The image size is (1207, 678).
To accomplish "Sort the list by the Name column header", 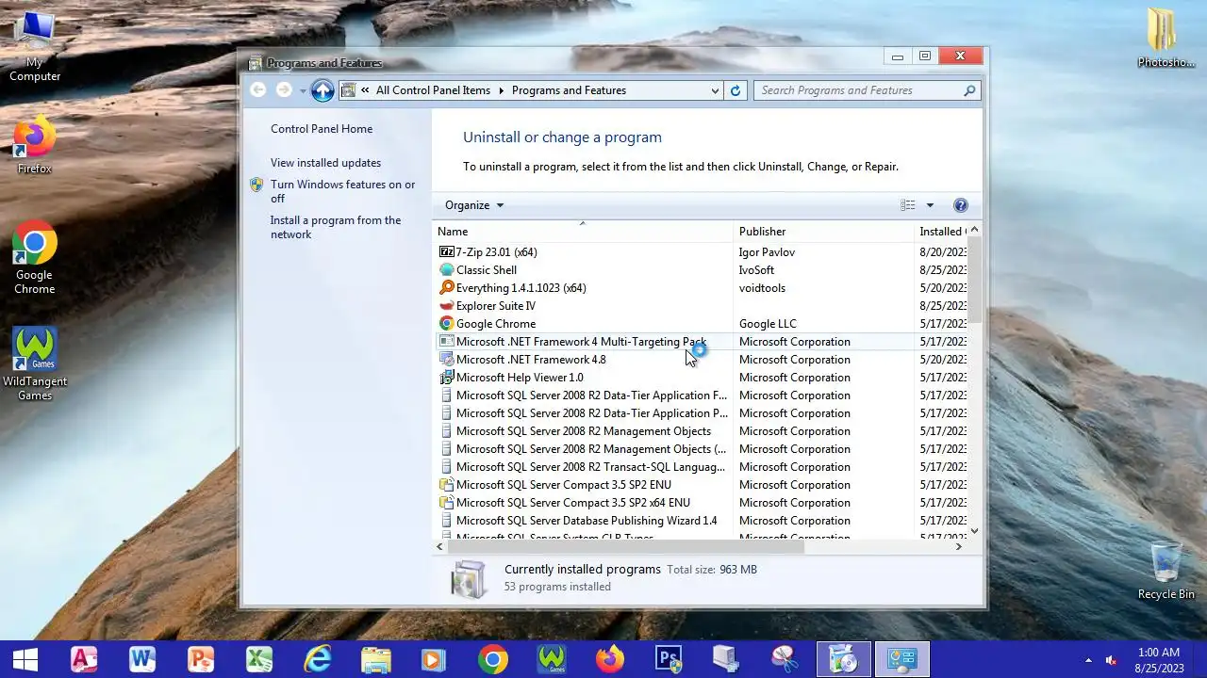I will coord(583,232).
